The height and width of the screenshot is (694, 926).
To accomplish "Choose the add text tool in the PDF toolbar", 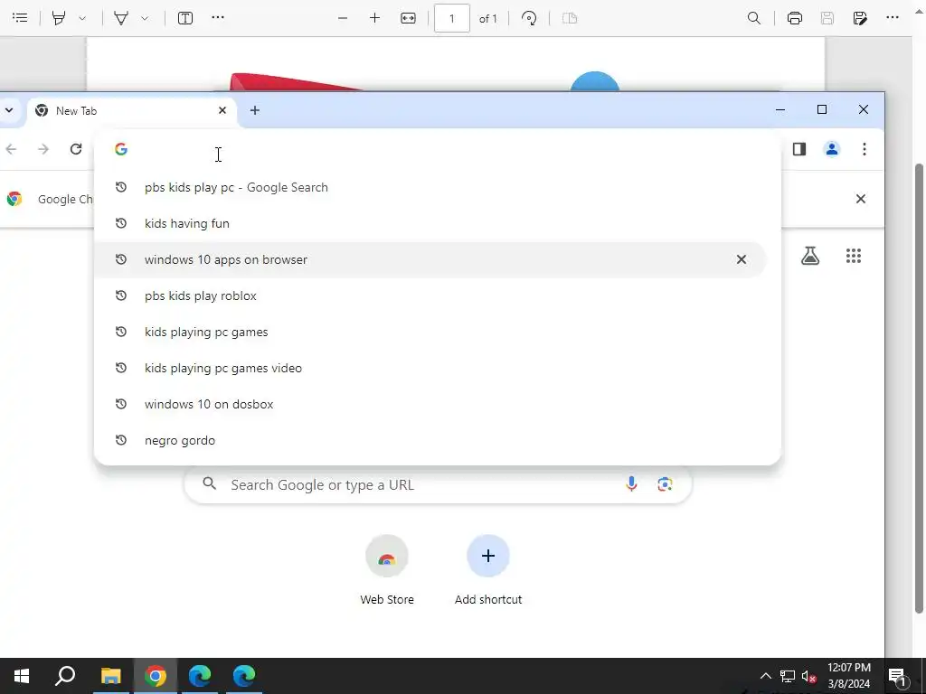I will click(184, 18).
